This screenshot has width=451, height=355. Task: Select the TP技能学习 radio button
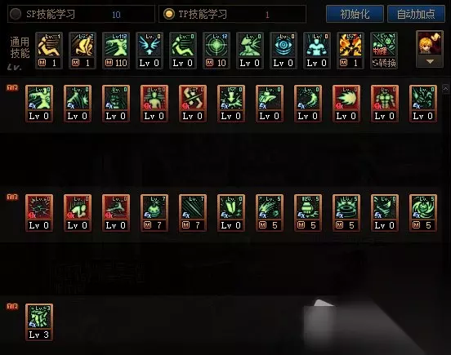click(x=168, y=14)
